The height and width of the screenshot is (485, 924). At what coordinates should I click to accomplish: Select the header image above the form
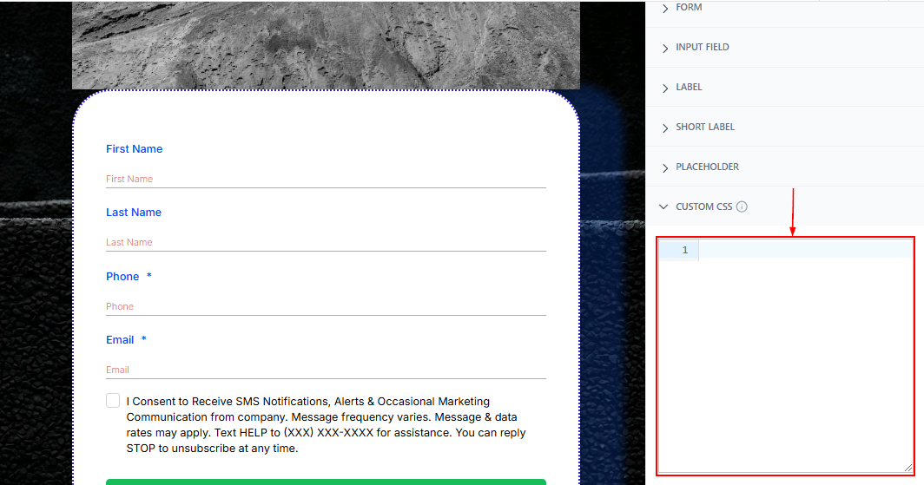[x=326, y=45]
